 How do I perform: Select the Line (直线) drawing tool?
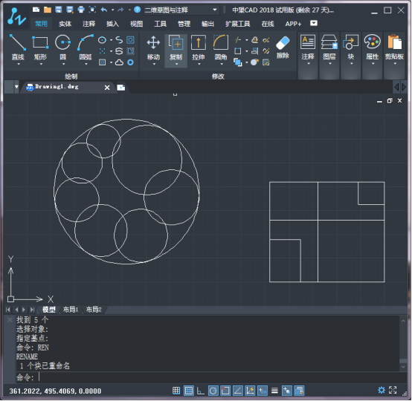tap(18, 48)
